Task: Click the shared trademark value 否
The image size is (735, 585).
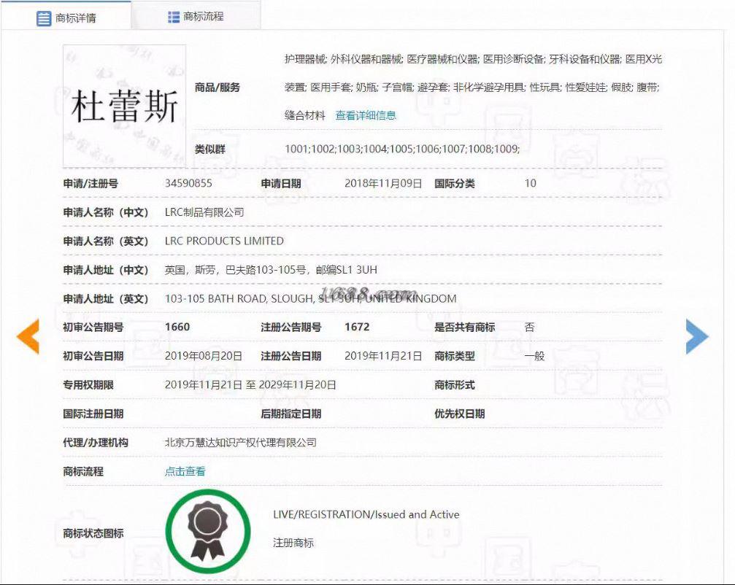Action: click(x=530, y=327)
